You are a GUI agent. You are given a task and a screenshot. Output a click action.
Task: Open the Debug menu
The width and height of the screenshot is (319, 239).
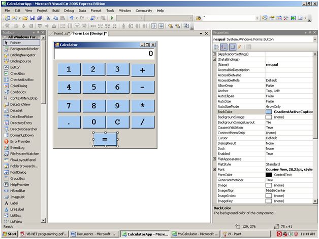69,11
